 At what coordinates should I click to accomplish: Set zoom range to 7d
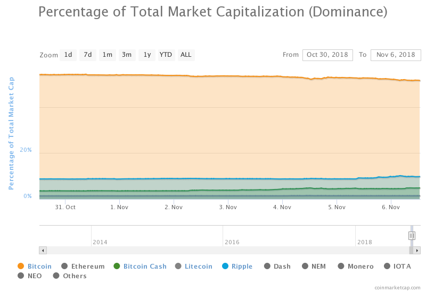point(88,55)
